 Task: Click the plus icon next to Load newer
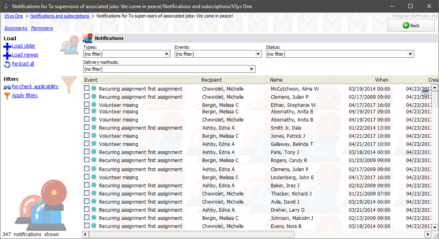point(7,55)
